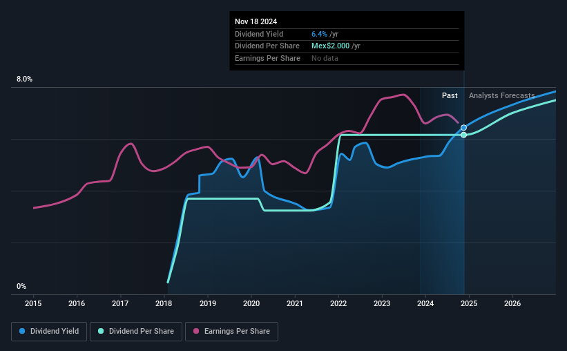Click the Mex$2.000 dividend value
567x351 pixels.
pos(331,46)
